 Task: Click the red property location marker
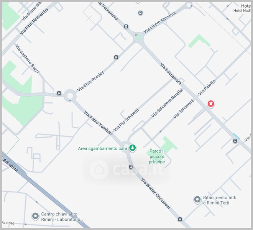211,104
